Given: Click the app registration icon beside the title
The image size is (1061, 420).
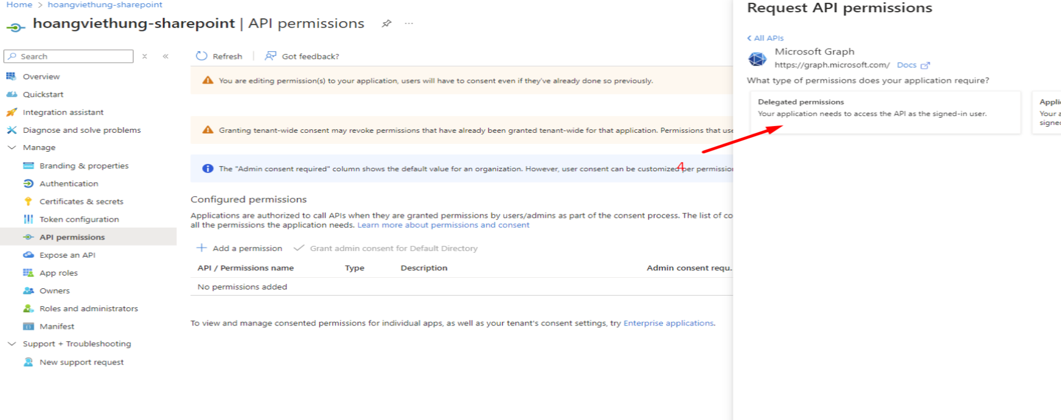Looking at the screenshot, I should (16, 27).
